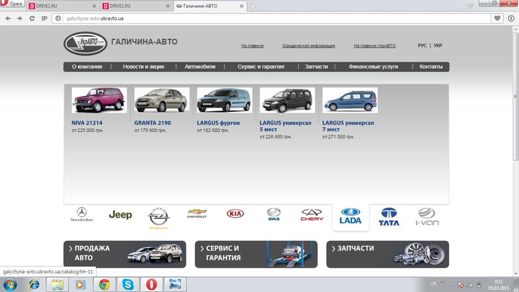Image resolution: width=519 pixels, height=292 pixels.
Task: Select the ЗАЗ brand logo
Action: [x=274, y=214]
